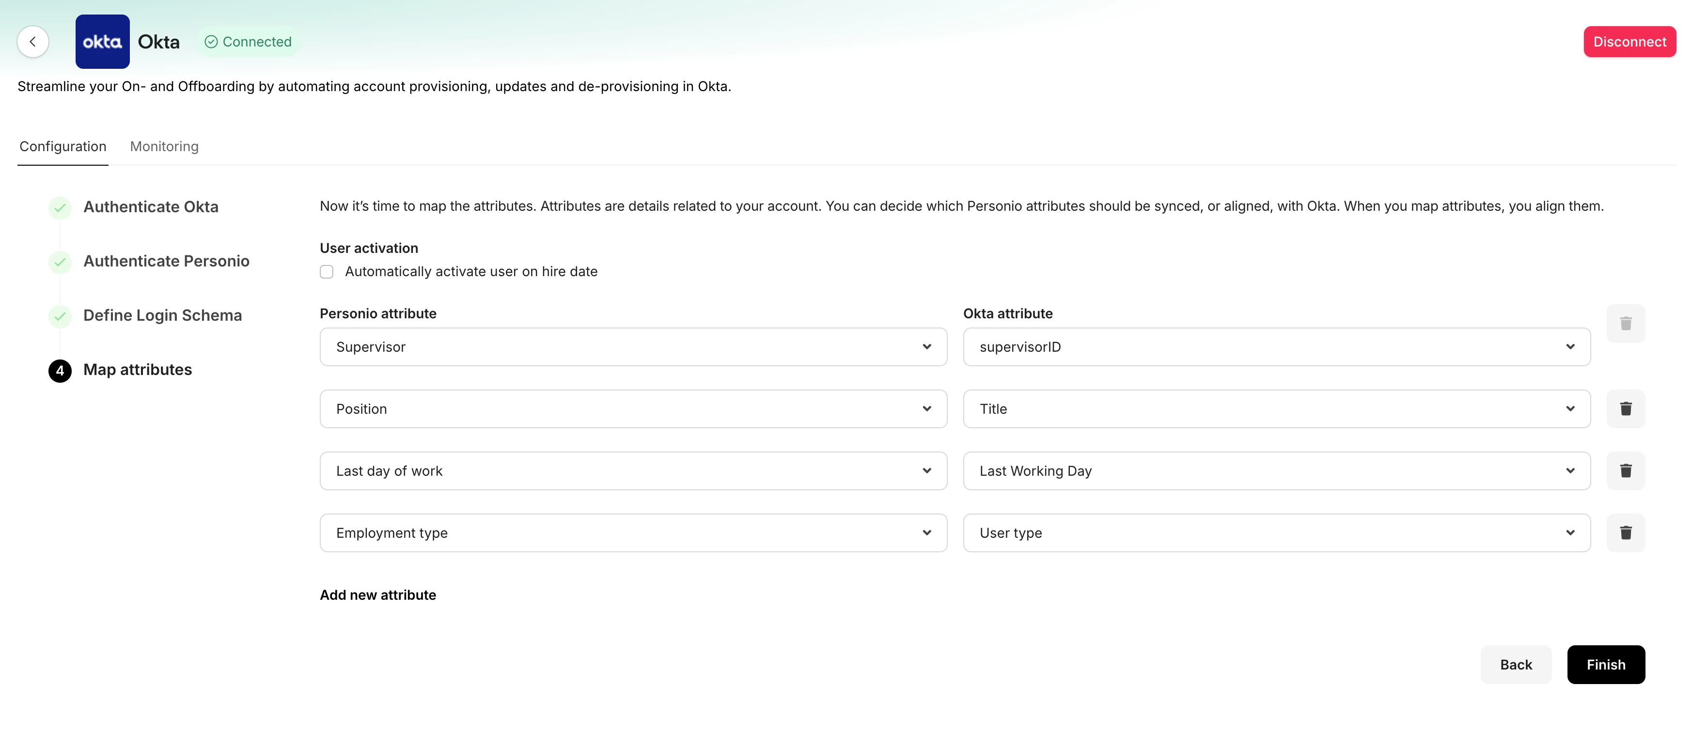Delete the Position to Title mapping
This screenshot has height=748, width=1692.
click(1625, 408)
